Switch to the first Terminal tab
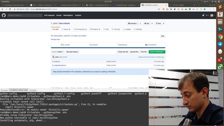The image size is (224, 126). pyautogui.click(x=4, y=90)
